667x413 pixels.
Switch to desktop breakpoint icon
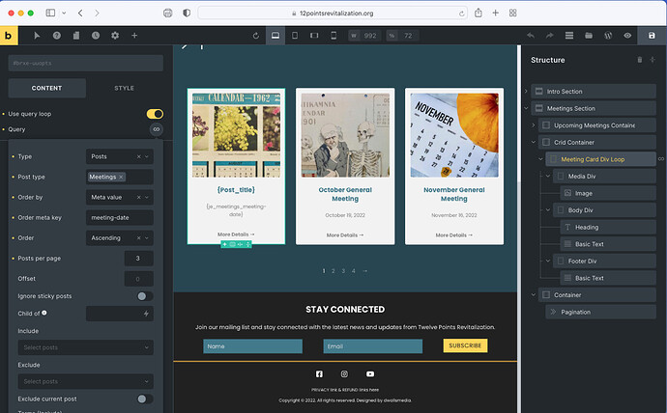coord(275,36)
